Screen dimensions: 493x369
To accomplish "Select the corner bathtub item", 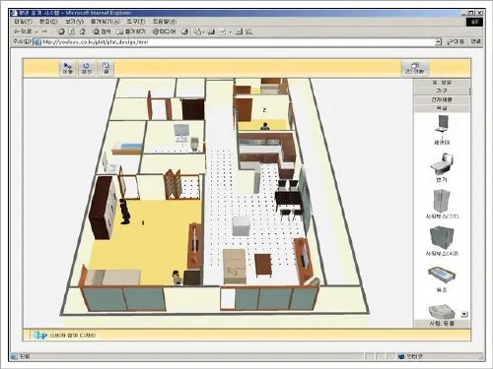I will coord(442,311).
